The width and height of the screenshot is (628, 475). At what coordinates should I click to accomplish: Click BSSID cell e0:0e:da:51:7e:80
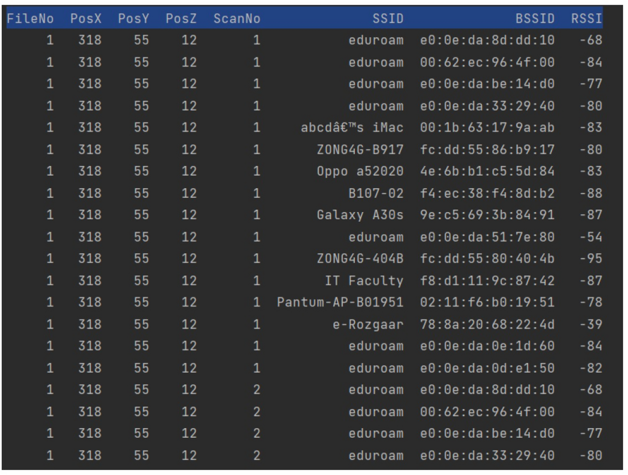click(x=487, y=237)
